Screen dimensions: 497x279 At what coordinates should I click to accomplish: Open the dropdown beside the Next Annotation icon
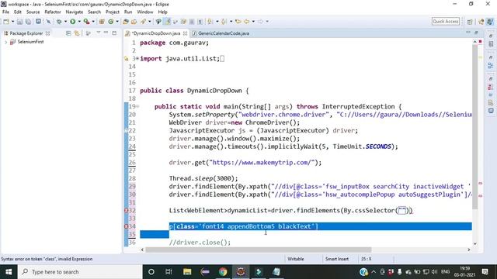[217, 22]
